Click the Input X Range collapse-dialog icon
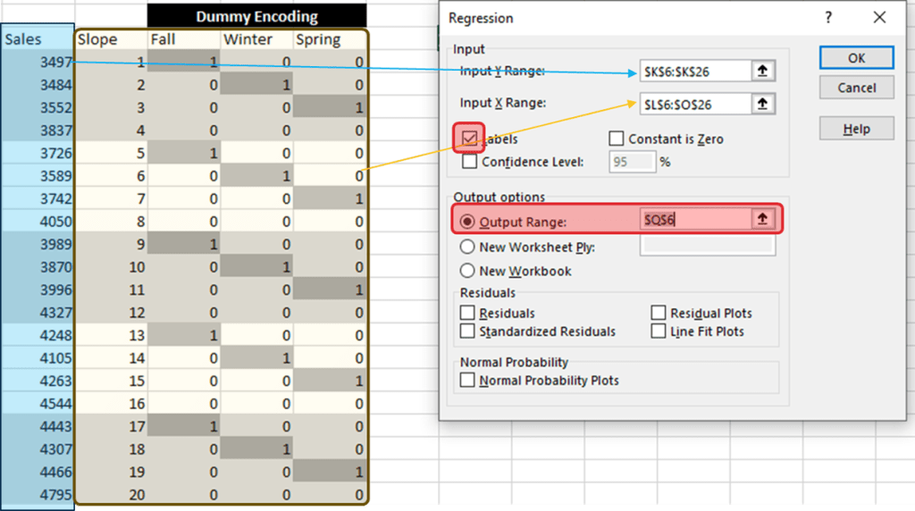Viewport: 915px width, 511px height. point(761,104)
